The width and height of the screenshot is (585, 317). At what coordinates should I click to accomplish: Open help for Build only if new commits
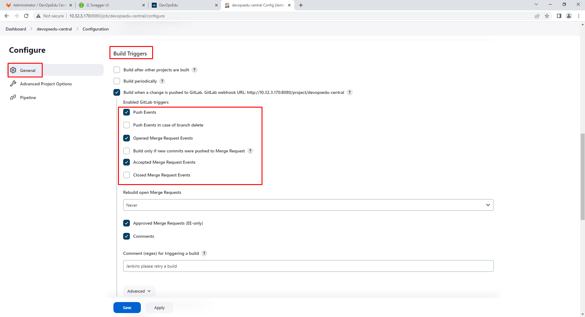[x=250, y=151]
